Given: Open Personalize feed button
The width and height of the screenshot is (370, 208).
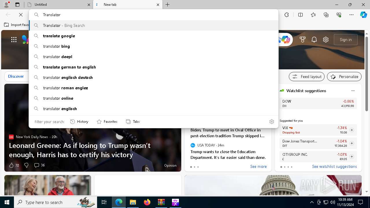Looking at the screenshot, I should point(344,77).
